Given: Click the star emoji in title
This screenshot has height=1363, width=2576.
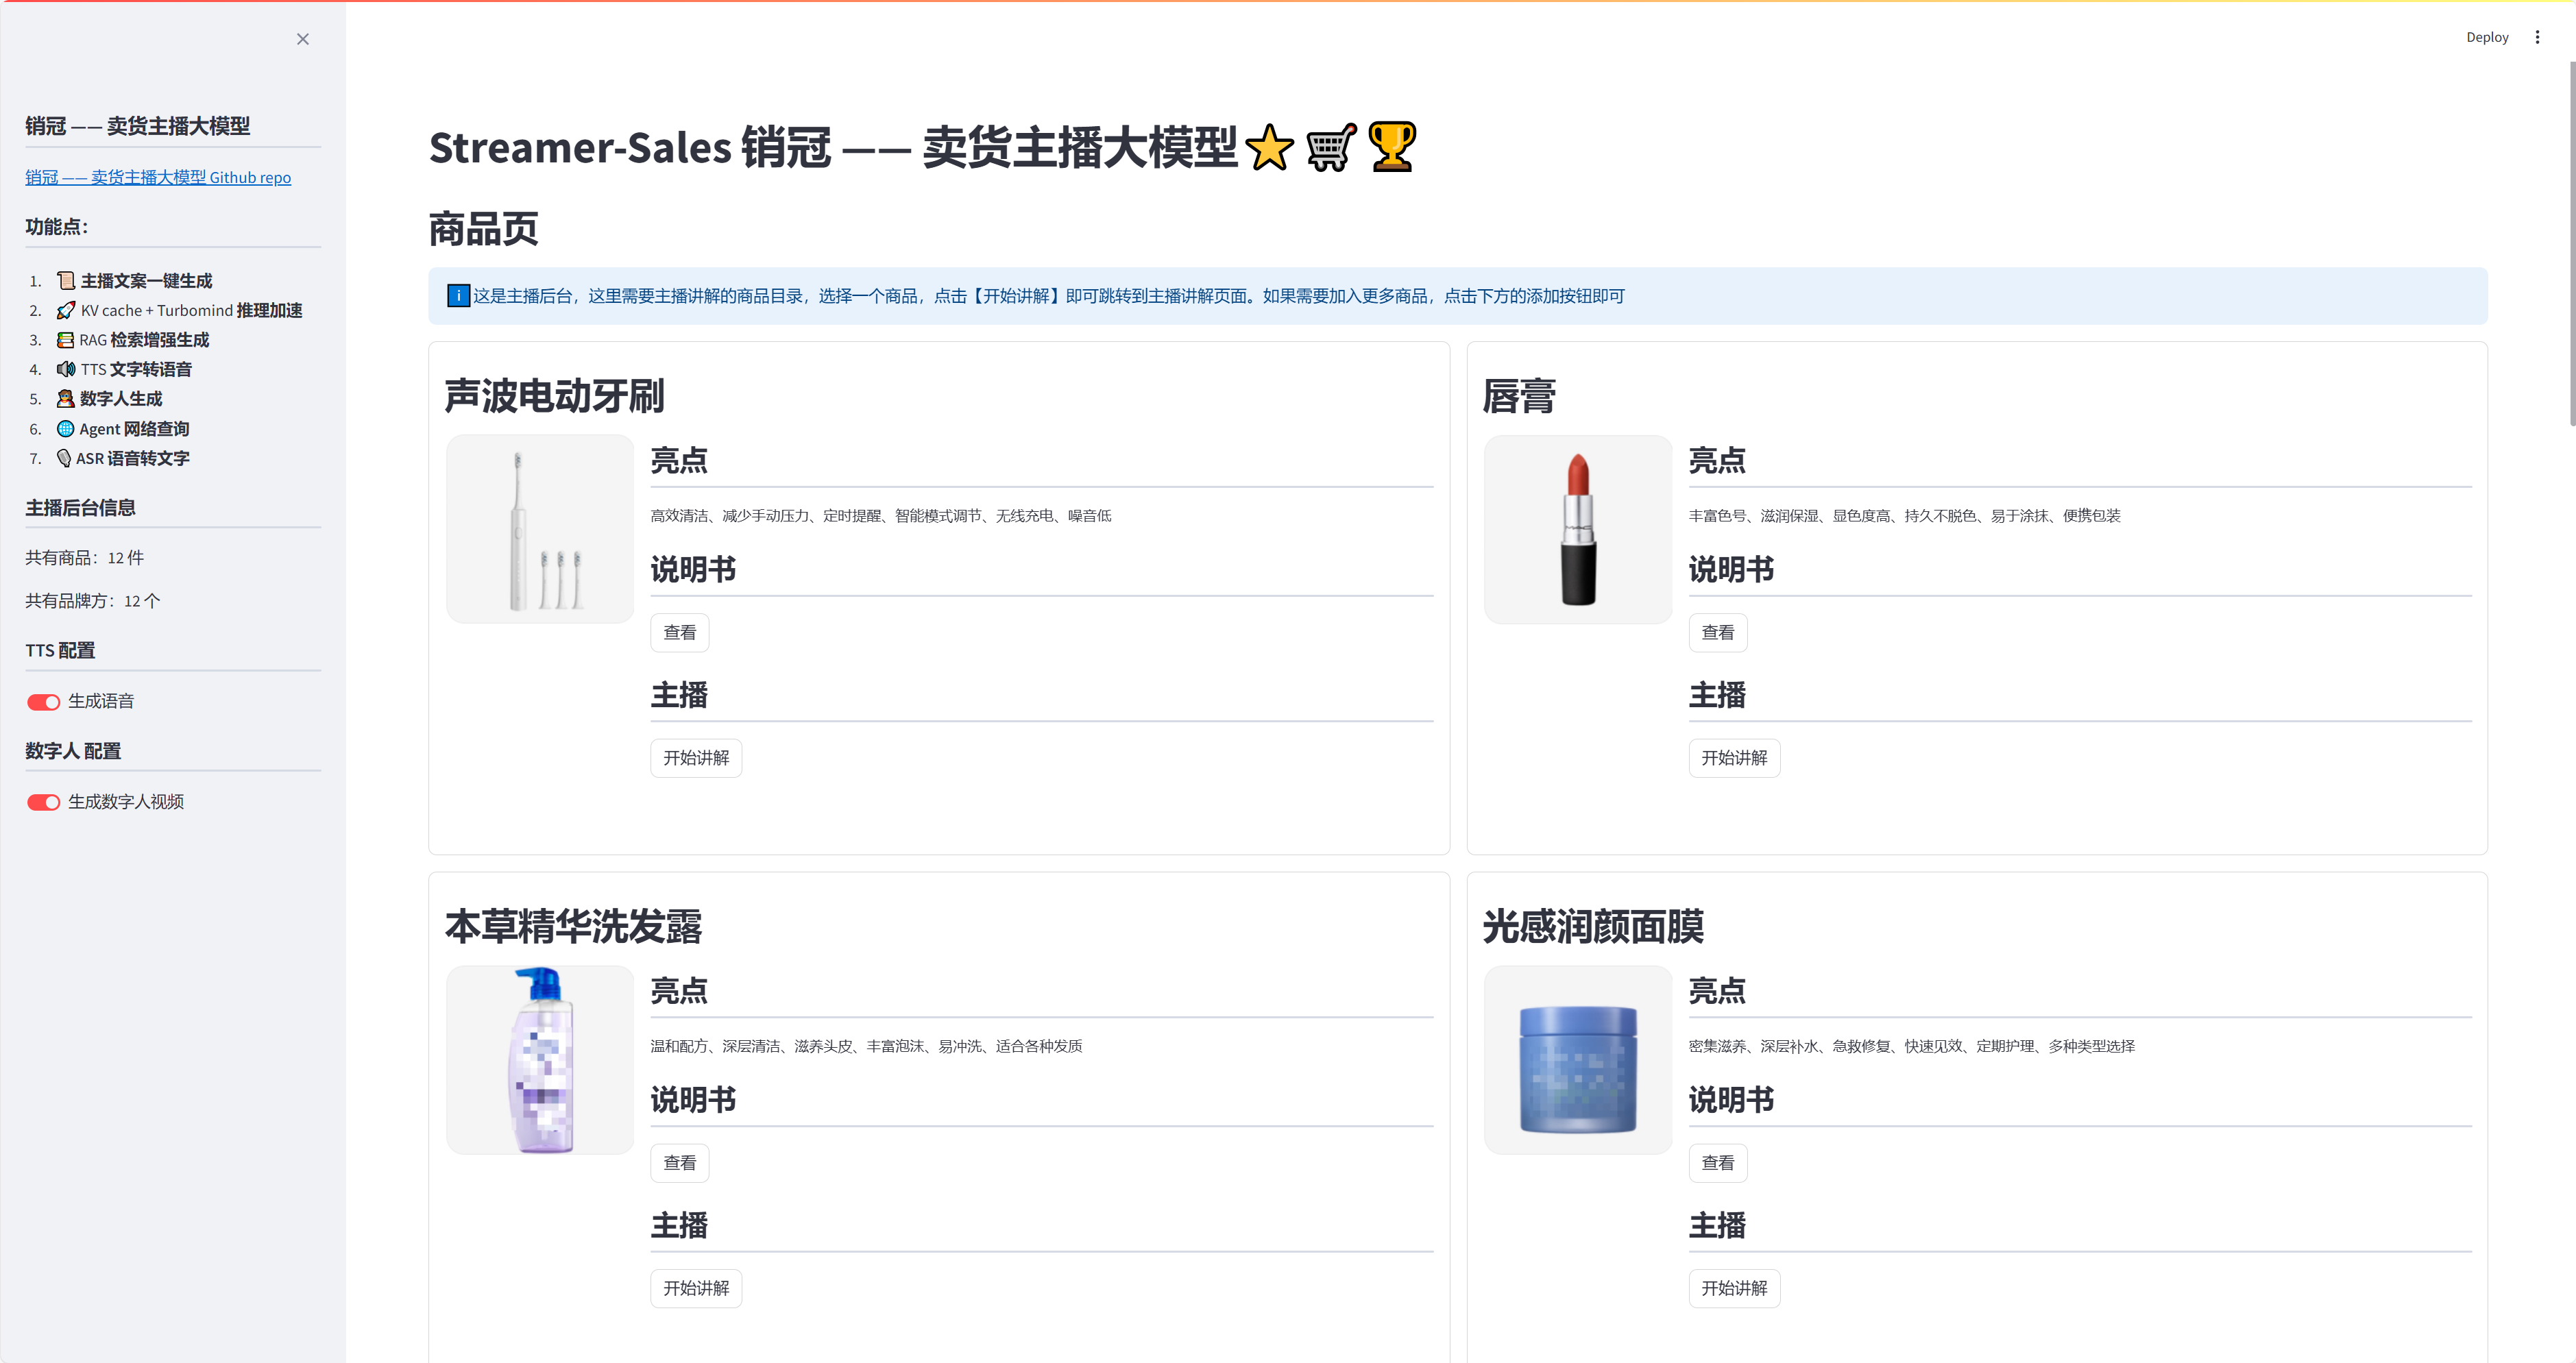Looking at the screenshot, I should [x=1269, y=148].
